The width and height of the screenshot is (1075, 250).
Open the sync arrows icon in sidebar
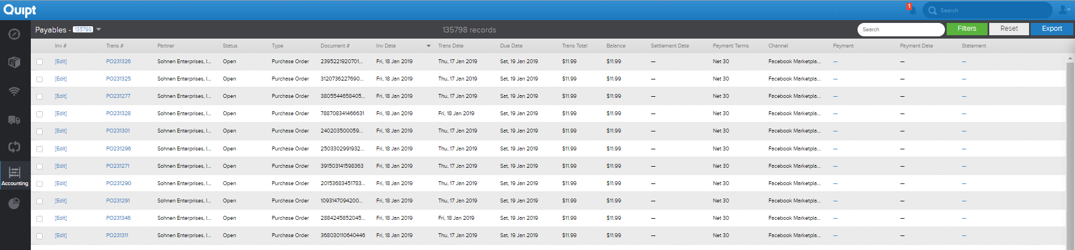[x=15, y=147]
